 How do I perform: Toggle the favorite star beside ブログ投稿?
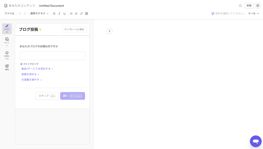40,30
